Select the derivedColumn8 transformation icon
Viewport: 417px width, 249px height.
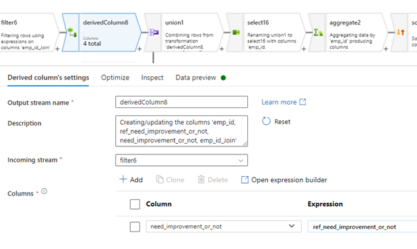pyautogui.click(x=72, y=32)
